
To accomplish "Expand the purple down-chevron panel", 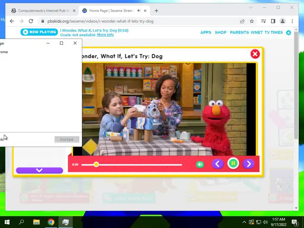I will [x=39, y=170].
